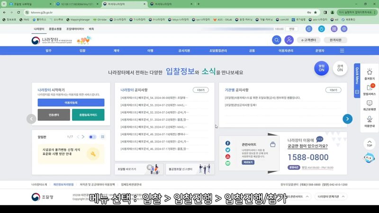
Task: Open the 불공정조달 신고센터 banner
Action: (x=190, y=169)
